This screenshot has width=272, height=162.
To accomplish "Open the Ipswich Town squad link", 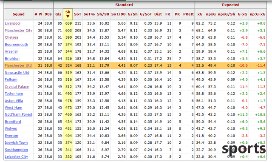I will (16, 143).
